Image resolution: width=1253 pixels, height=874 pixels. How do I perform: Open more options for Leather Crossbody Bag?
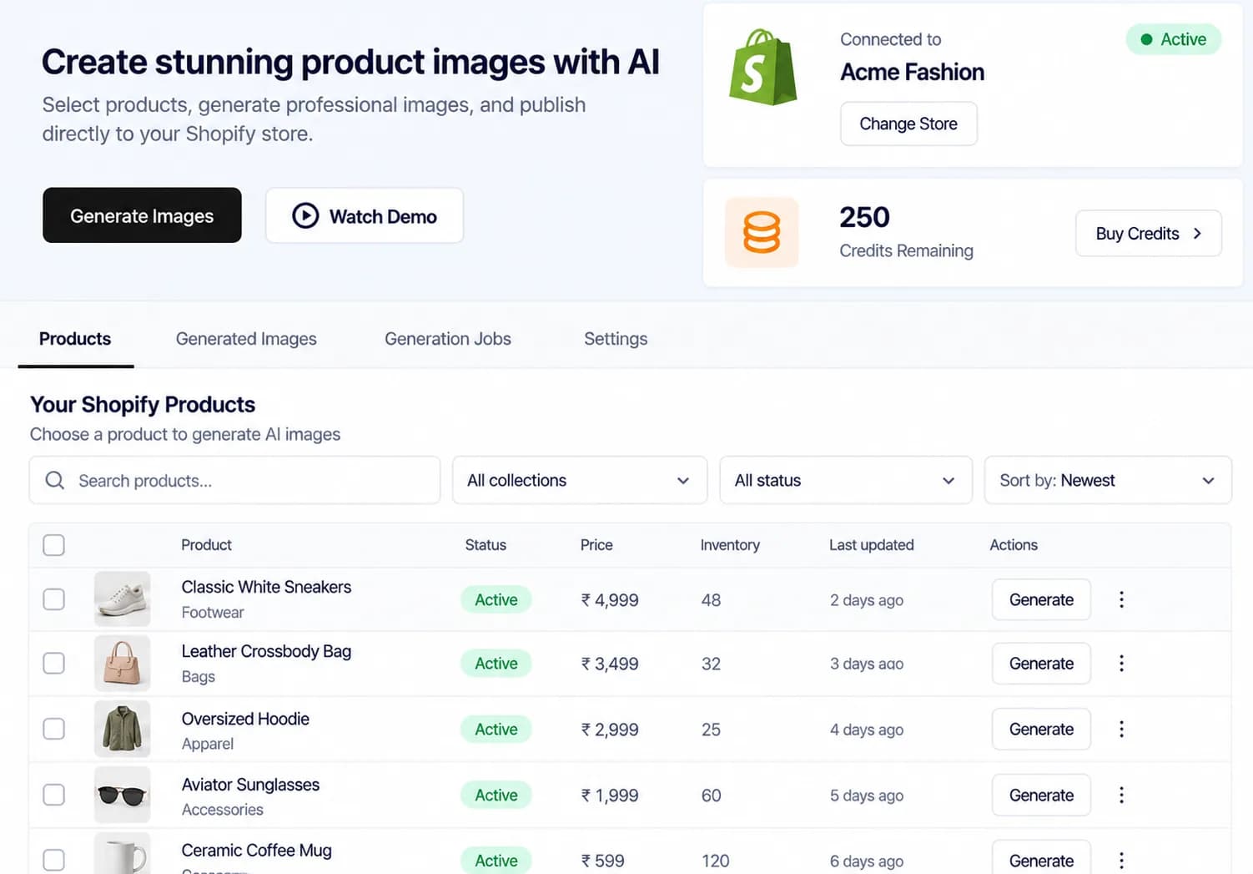(1121, 663)
